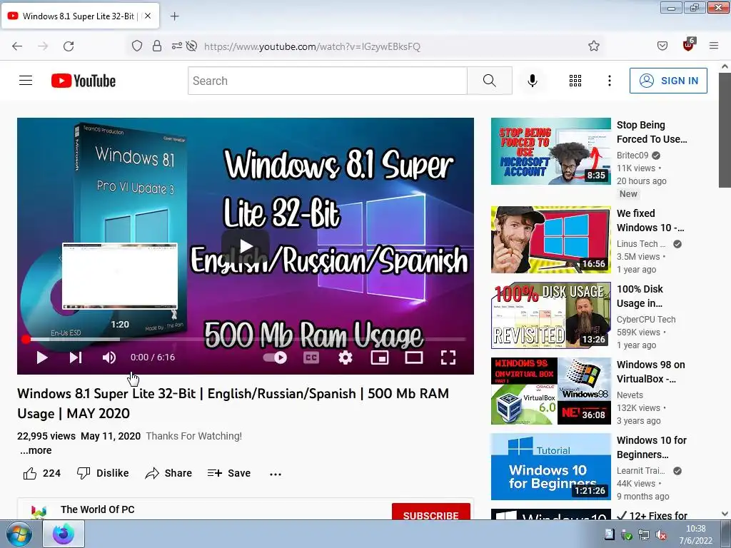Image resolution: width=731 pixels, height=548 pixels.
Task: Open the tracking protection shield icon
Action: [x=136, y=46]
